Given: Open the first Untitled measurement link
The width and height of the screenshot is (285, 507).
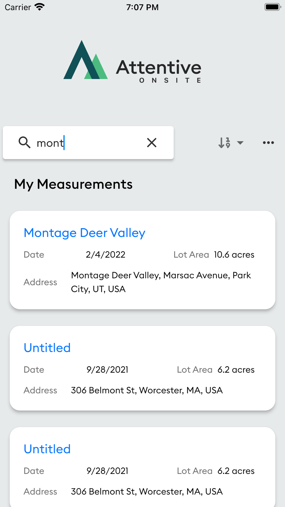Looking at the screenshot, I should [x=47, y=348].
